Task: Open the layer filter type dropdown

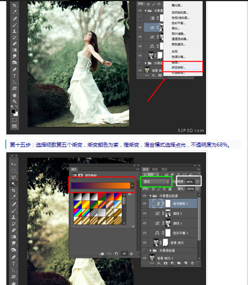Action: coord(151,175)
